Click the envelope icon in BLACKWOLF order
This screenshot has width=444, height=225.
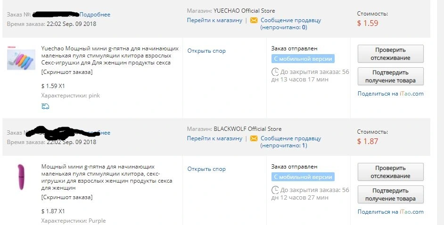click(x=254, y=138)
